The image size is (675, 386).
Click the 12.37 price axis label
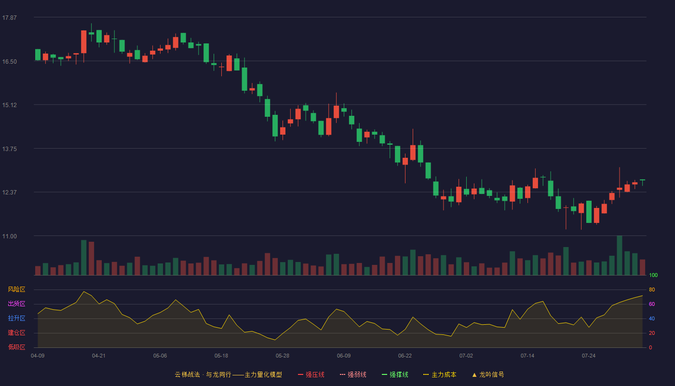[x=10, y=193]
